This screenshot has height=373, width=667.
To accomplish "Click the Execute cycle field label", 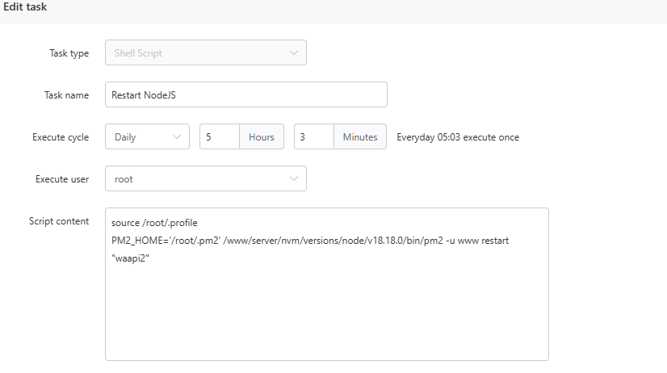I will click(61, 137).
